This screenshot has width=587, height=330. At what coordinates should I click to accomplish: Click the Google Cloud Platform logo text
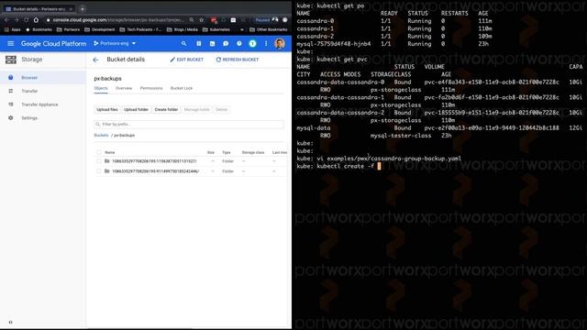pyautogui.click(x=53, y=44)
